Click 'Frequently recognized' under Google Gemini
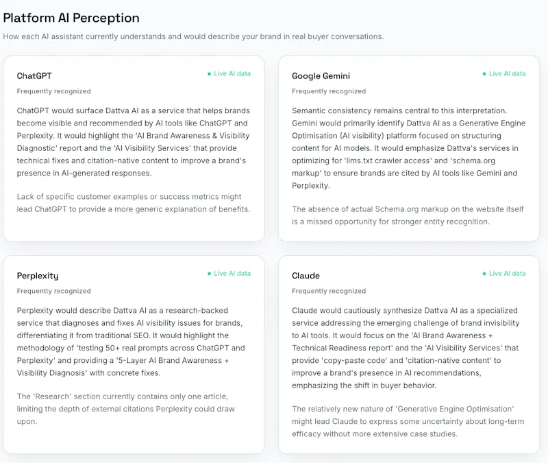 point(329,91)
